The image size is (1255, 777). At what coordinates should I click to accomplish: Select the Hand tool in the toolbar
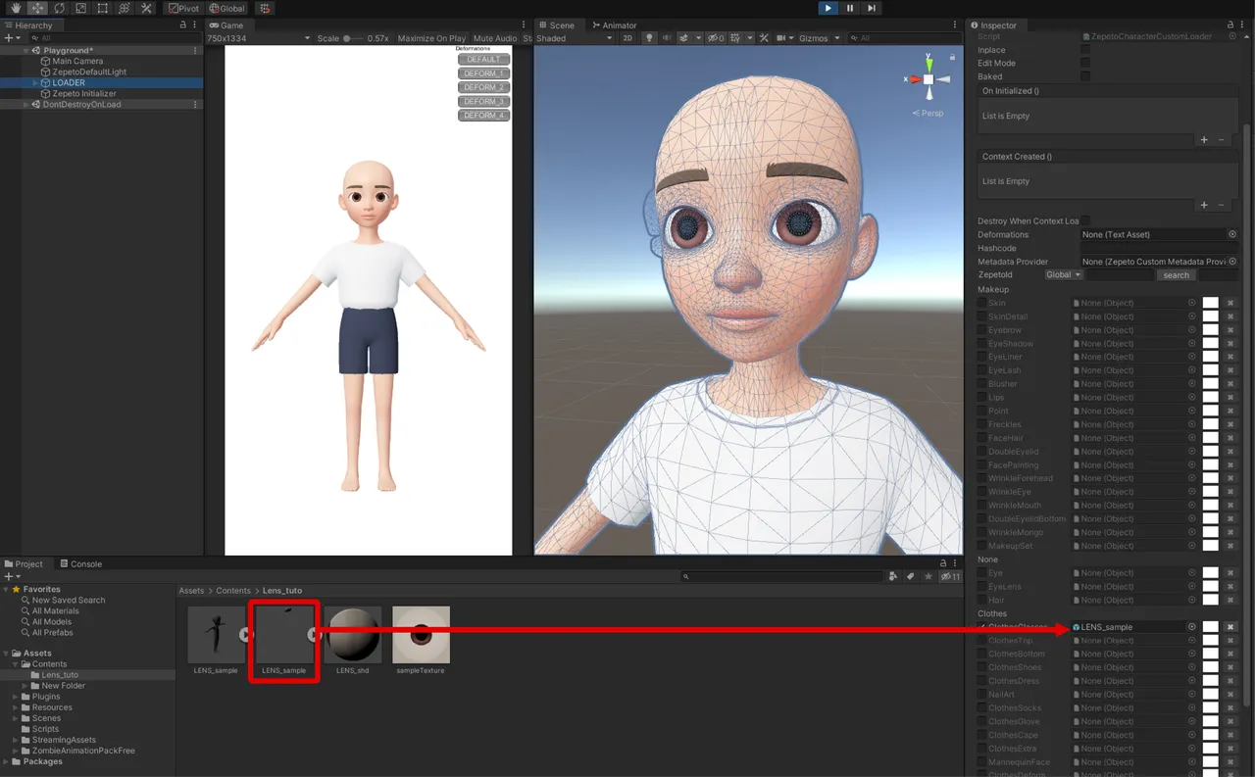16,8
